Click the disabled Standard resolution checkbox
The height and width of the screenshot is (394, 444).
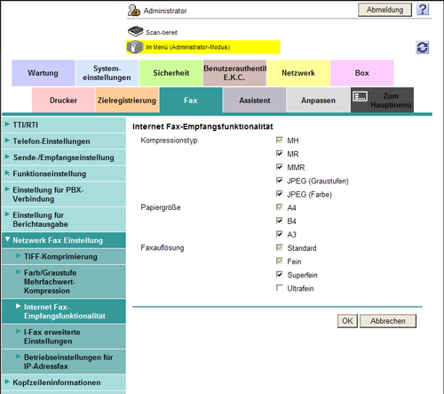[279, 247]
